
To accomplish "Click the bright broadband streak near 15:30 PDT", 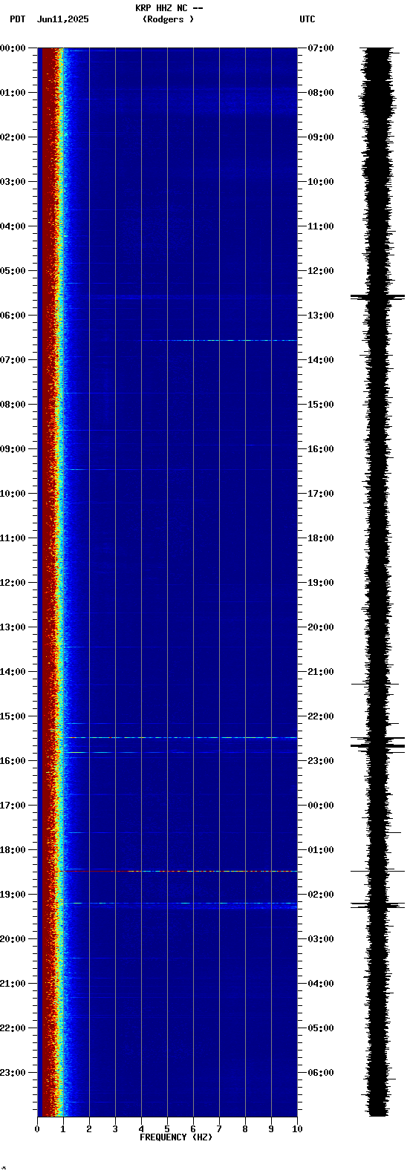I will [182, 738].
